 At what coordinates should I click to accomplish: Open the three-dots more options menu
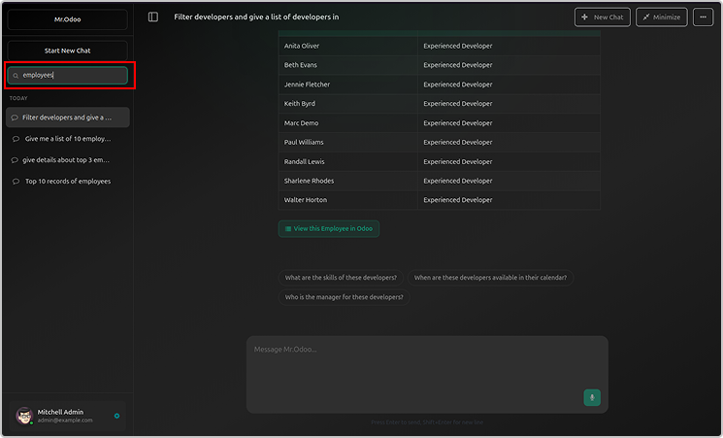703,17
